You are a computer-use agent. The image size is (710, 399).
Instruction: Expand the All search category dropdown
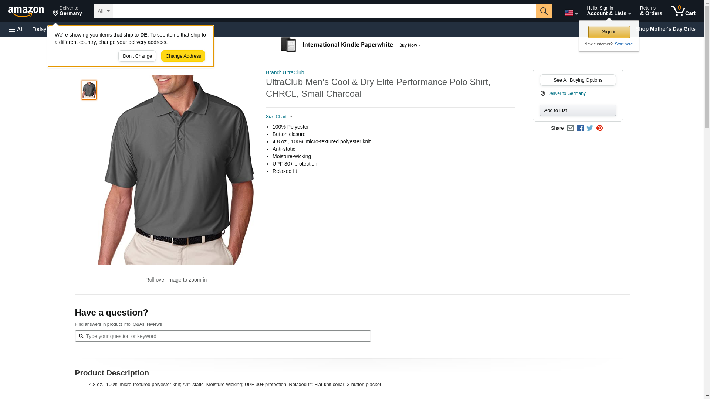coord(104,11)
